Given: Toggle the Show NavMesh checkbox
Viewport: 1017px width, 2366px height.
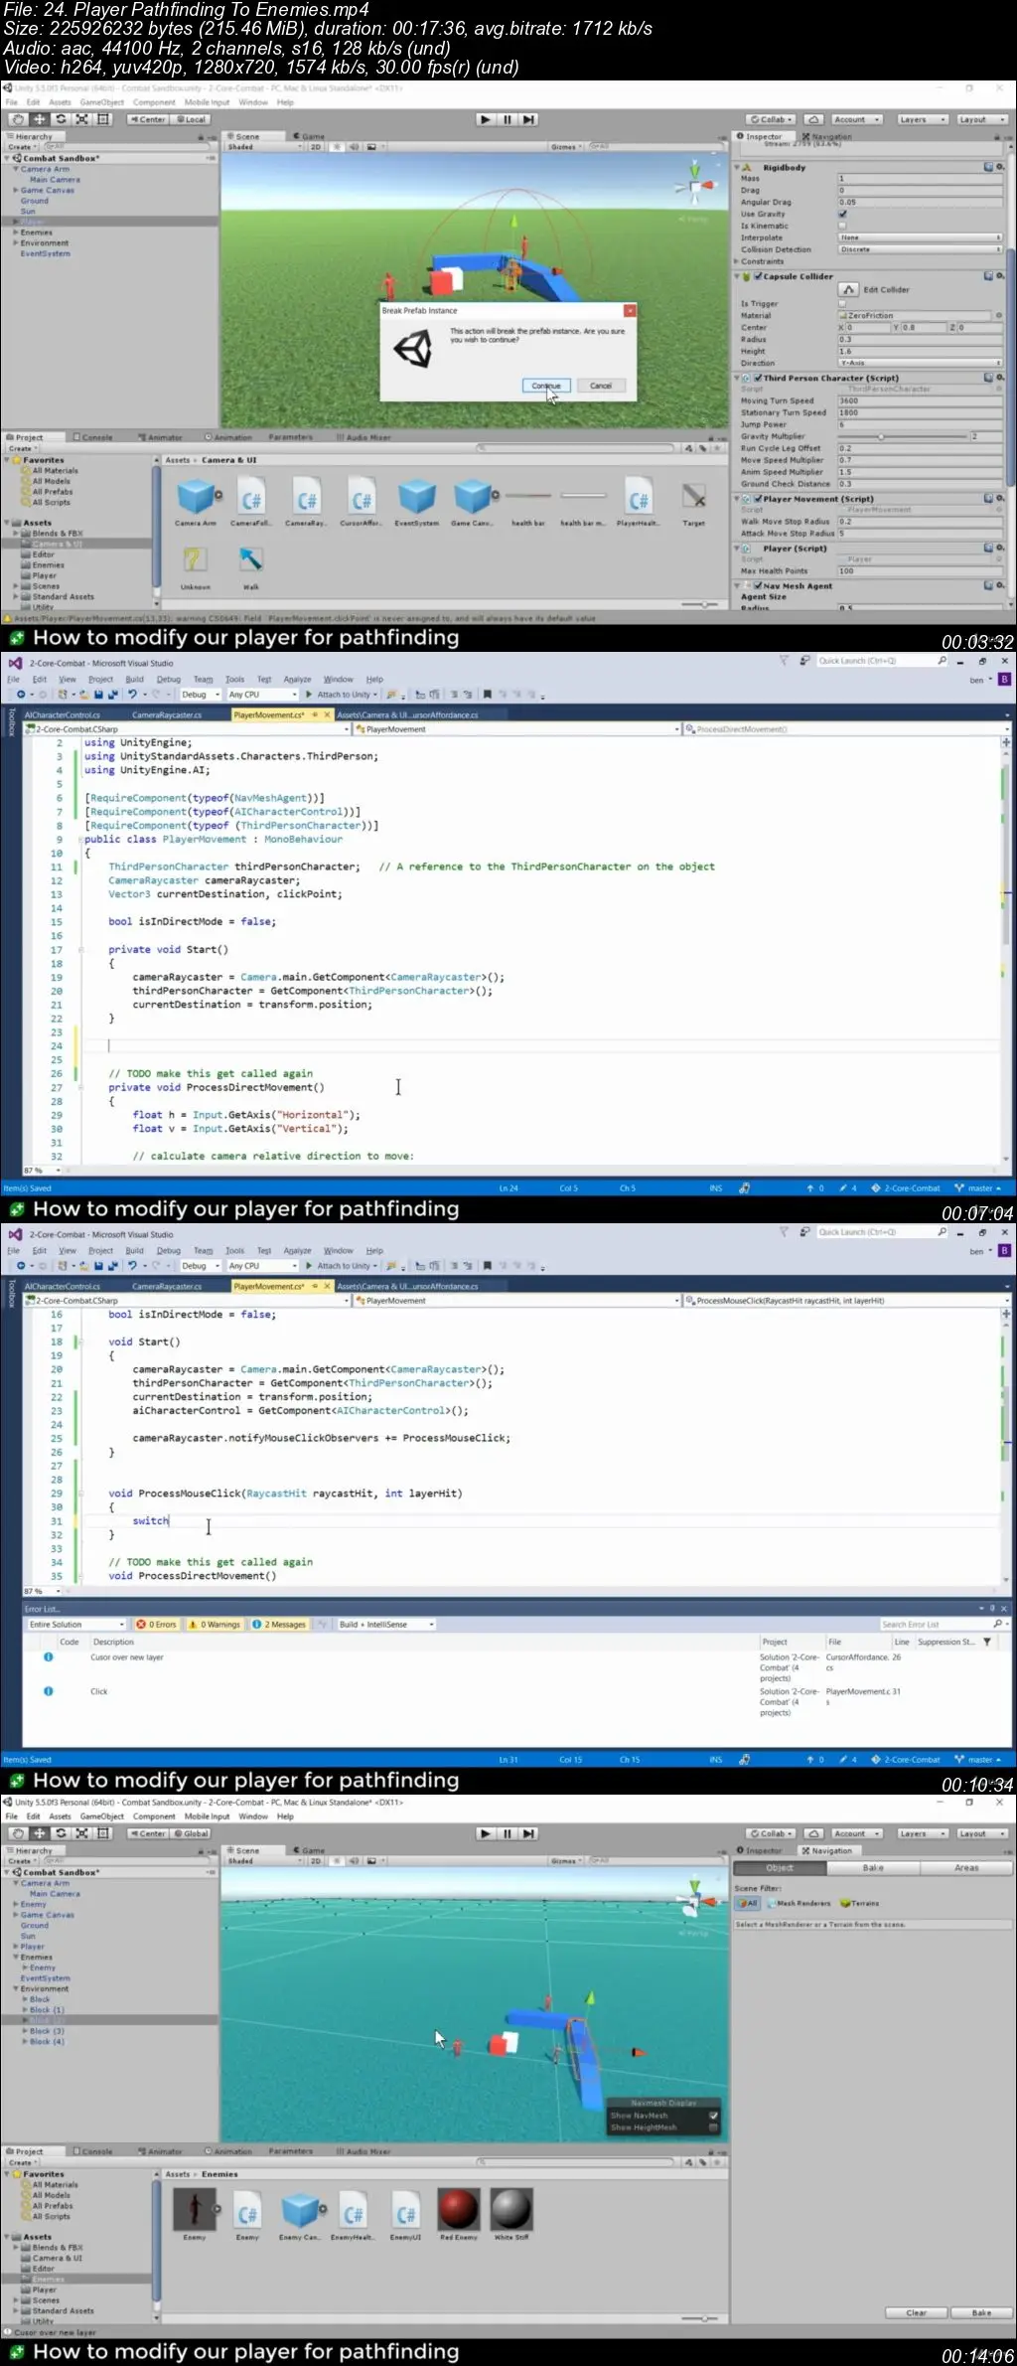Looking at the screenshot, I should click(713, 2116).
